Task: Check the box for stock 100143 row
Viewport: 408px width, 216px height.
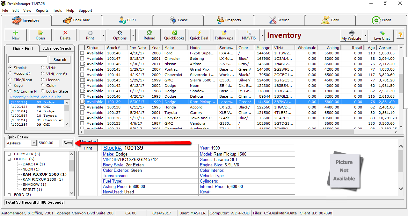Action: (82, 80)
